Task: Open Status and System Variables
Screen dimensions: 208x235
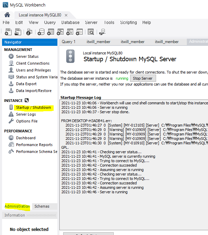Action: click(37, 77)
